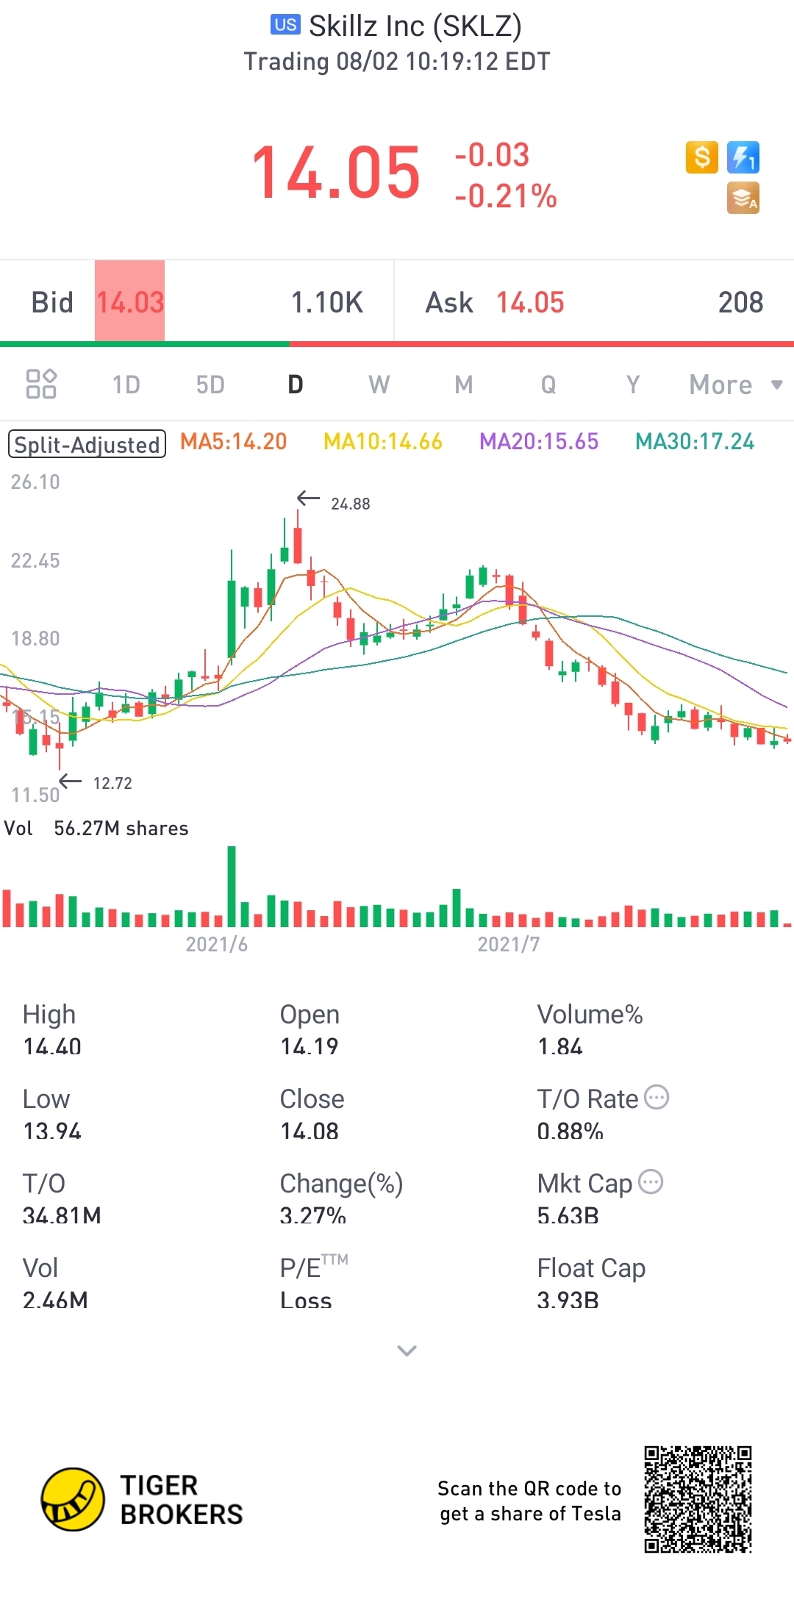Tap the Mkt Cap info icon
This screenshot has width=794, height=1616.
coord(651,1182)
